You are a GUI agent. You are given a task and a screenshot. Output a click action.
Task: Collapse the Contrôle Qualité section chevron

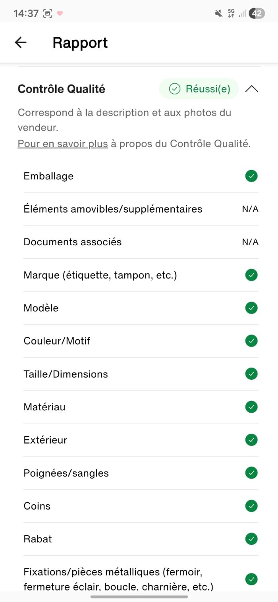pos(251,89)
